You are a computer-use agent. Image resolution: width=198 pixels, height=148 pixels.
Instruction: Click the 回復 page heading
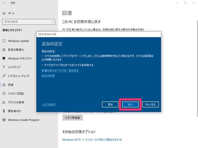coord(67,13)
